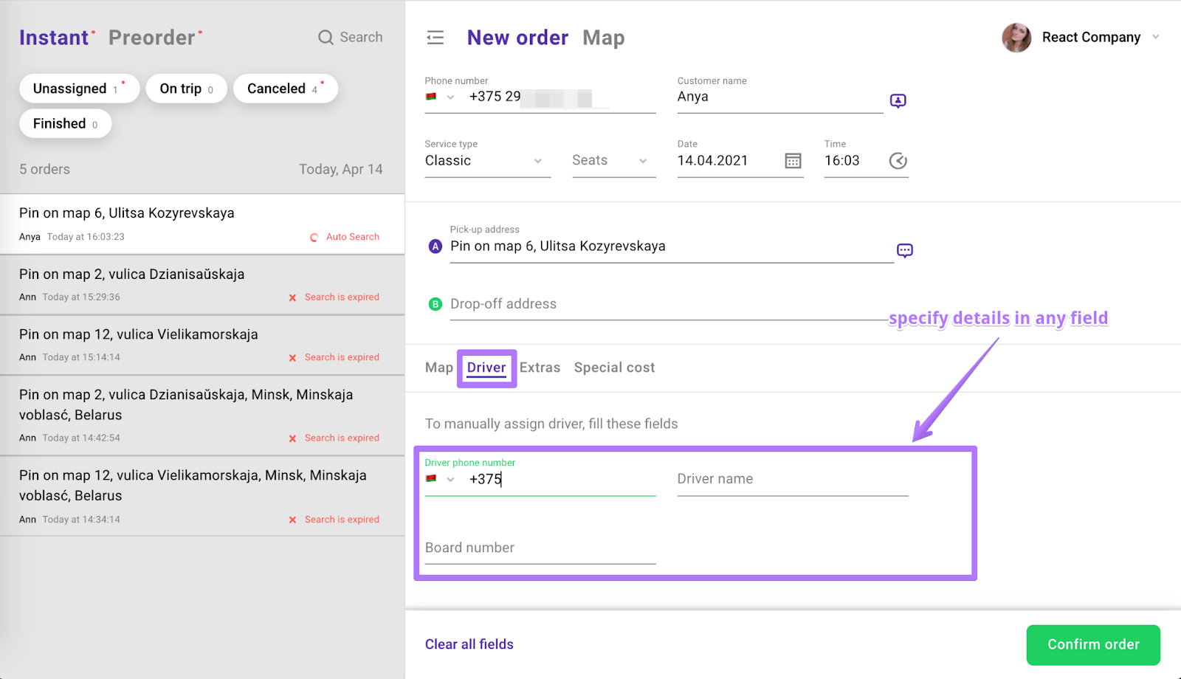Image resolution: width=1181 pixels, height=679 pixels.
Task: Click the clock time picker icon
Action: [x=898, y=161]
